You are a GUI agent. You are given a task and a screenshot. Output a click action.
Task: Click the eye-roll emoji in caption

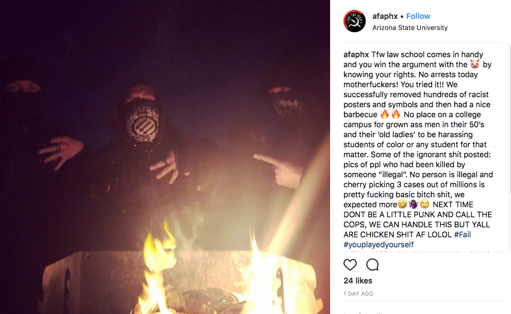tap(425, 205)
